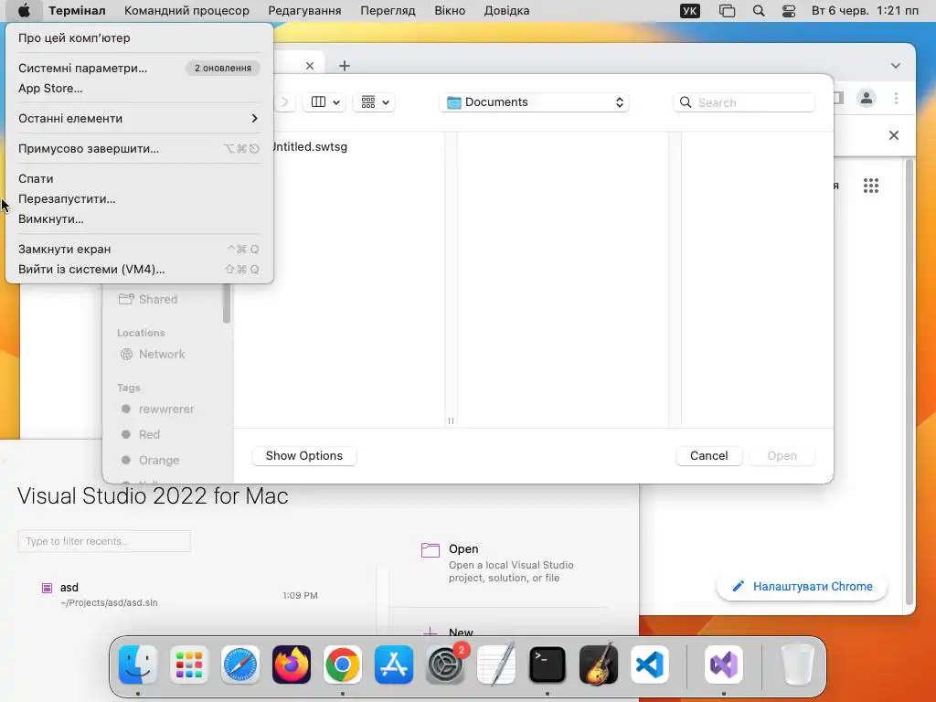Open TextEdit from the Dock
The width and height of the screenshot is (936, 702).
[496, 665]
